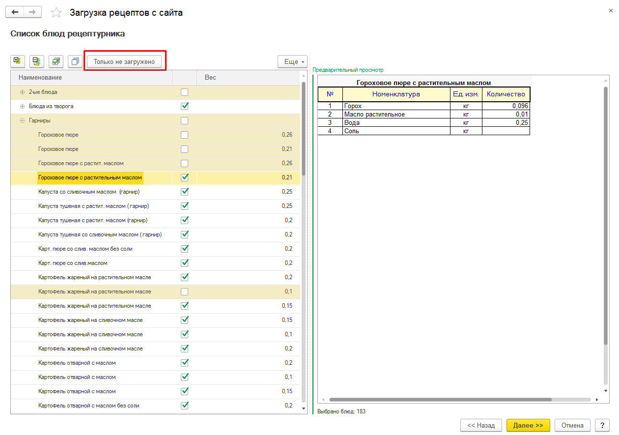The width and height of the screenshot is (619, 435).
Task: Click the dish list scroll-down arrow
Action: [x=304, y=408]
